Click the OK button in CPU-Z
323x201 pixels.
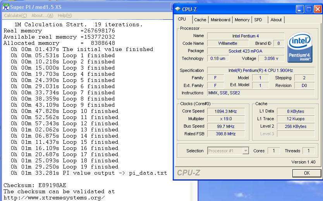pos(307,173)
